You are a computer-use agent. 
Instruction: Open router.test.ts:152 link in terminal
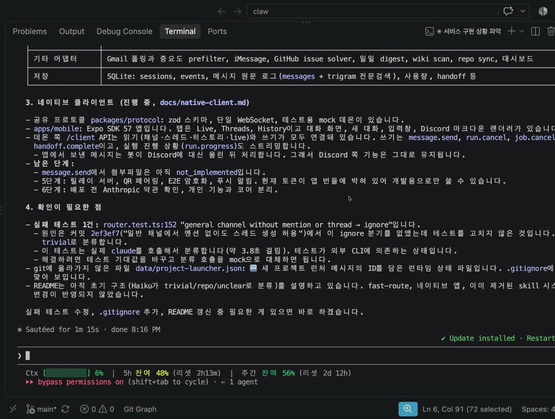point(140,225)
